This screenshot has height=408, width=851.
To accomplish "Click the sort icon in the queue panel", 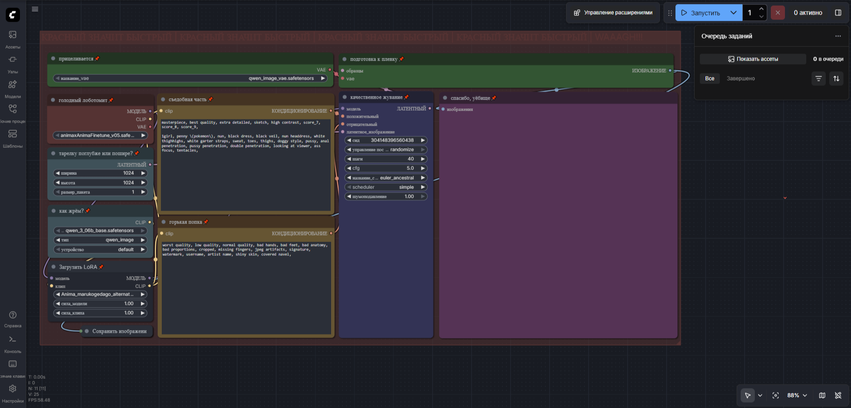I will pos(836,79).
